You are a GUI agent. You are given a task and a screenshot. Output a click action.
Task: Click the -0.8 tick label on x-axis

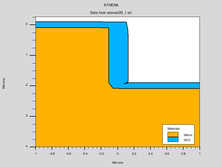tap(52, 153)
